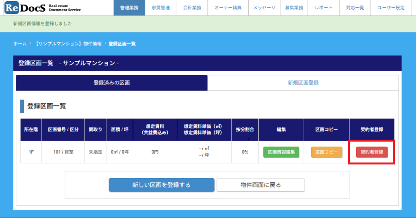Go to オーナー精算 menu
The image size is (416, 218).
click(x=227, y=8)
